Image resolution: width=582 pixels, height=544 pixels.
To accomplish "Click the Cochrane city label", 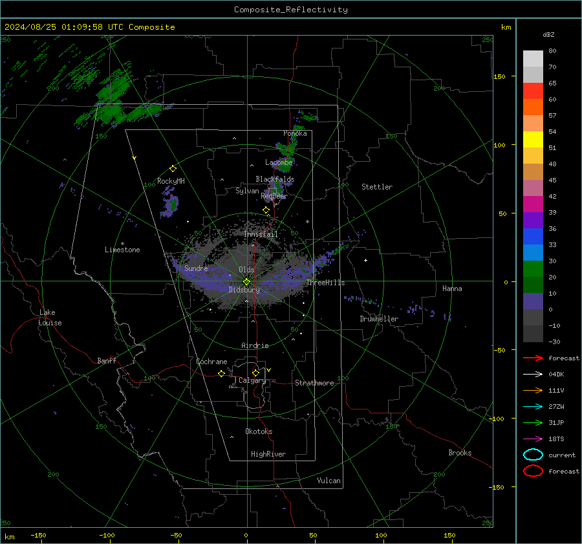I will tap(211, 362).
